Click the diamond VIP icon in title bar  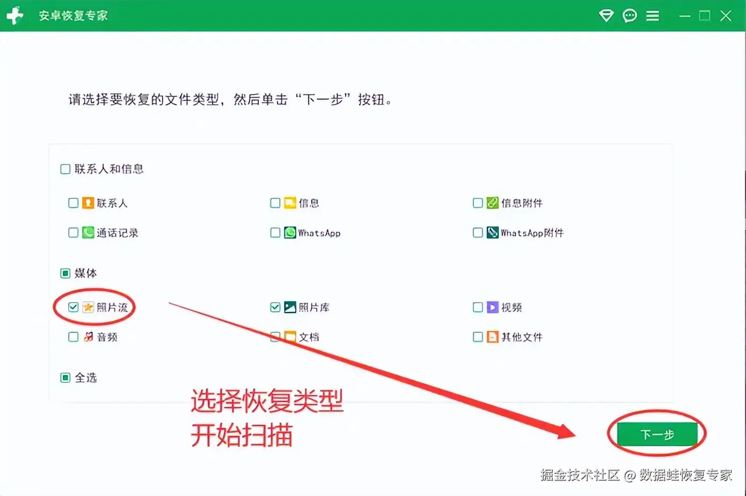click(606, 15)
